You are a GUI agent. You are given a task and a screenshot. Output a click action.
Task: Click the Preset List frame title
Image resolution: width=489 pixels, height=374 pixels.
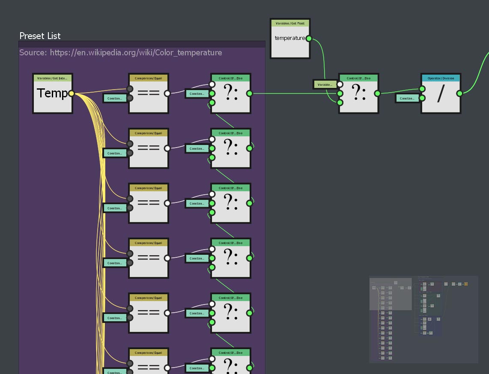click(40, 36)
